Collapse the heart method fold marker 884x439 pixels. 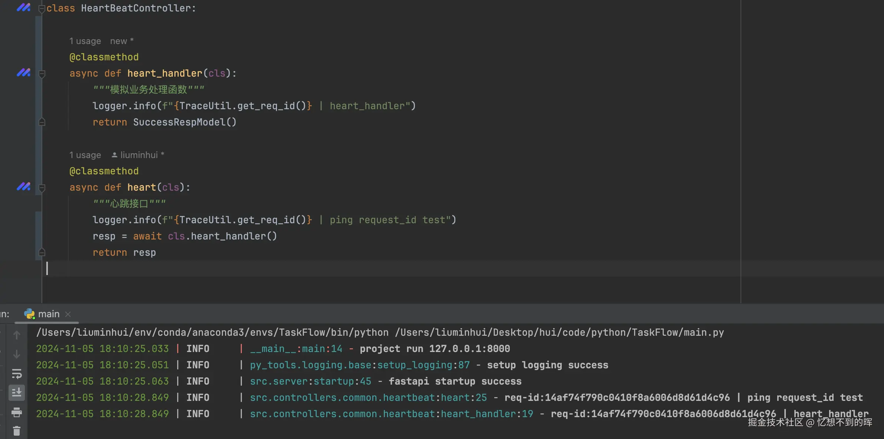(42, 188)
